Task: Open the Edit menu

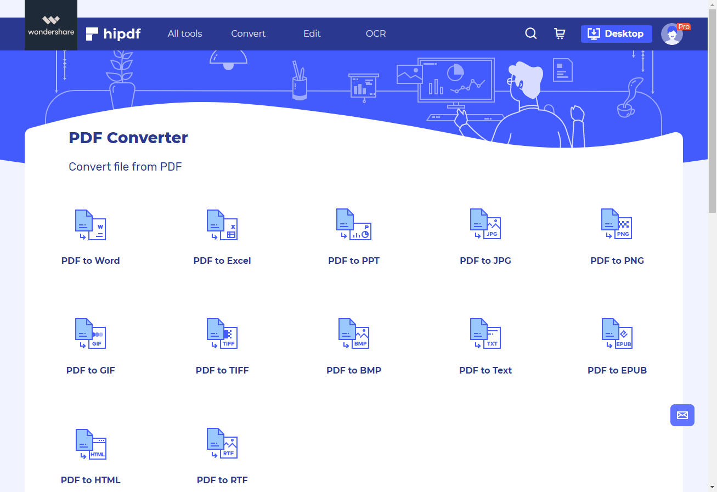Action: click(x=312, y=33)
